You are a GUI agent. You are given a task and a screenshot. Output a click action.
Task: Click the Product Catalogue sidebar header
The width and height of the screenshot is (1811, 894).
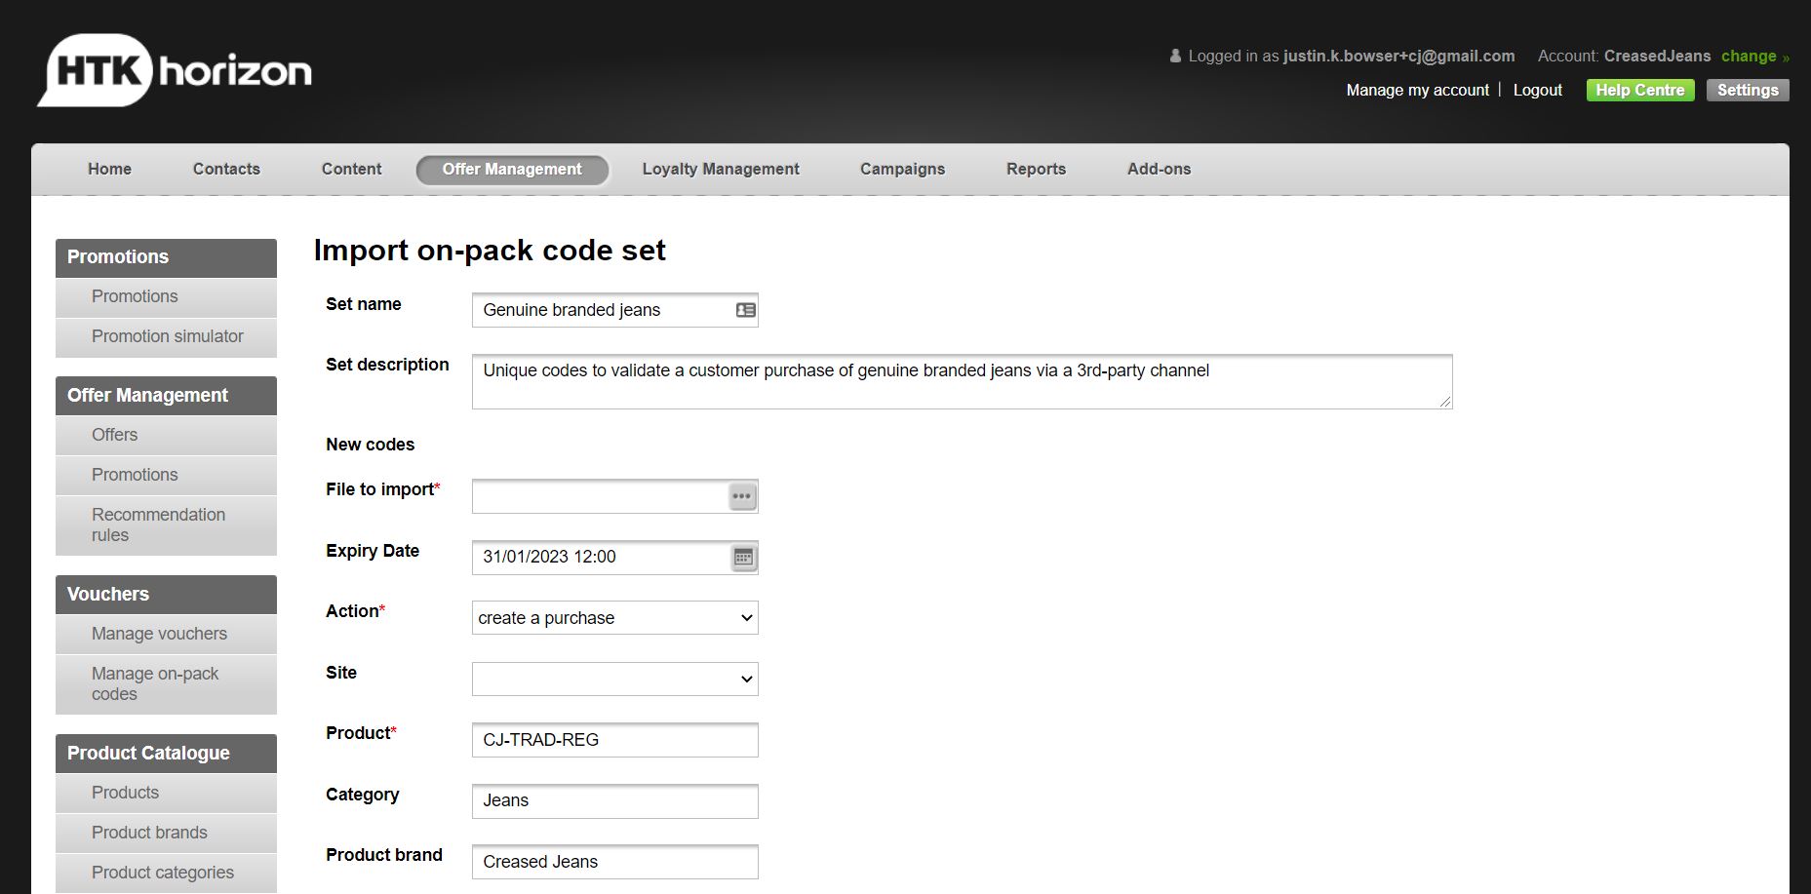[166, 754]
